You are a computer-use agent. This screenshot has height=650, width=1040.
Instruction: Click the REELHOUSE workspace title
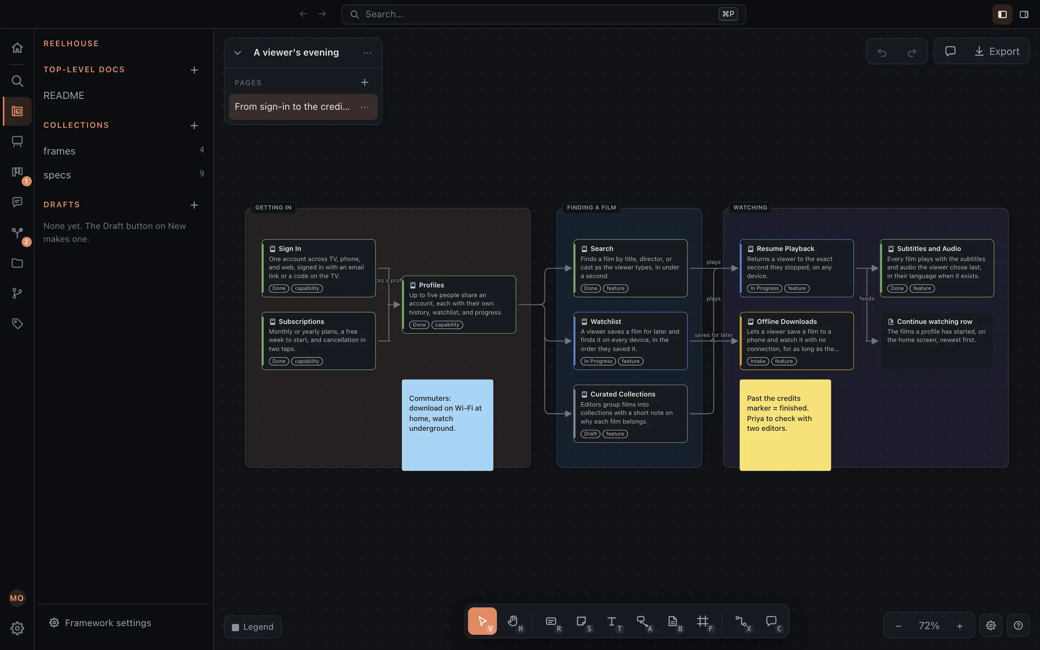coord(71,44)
